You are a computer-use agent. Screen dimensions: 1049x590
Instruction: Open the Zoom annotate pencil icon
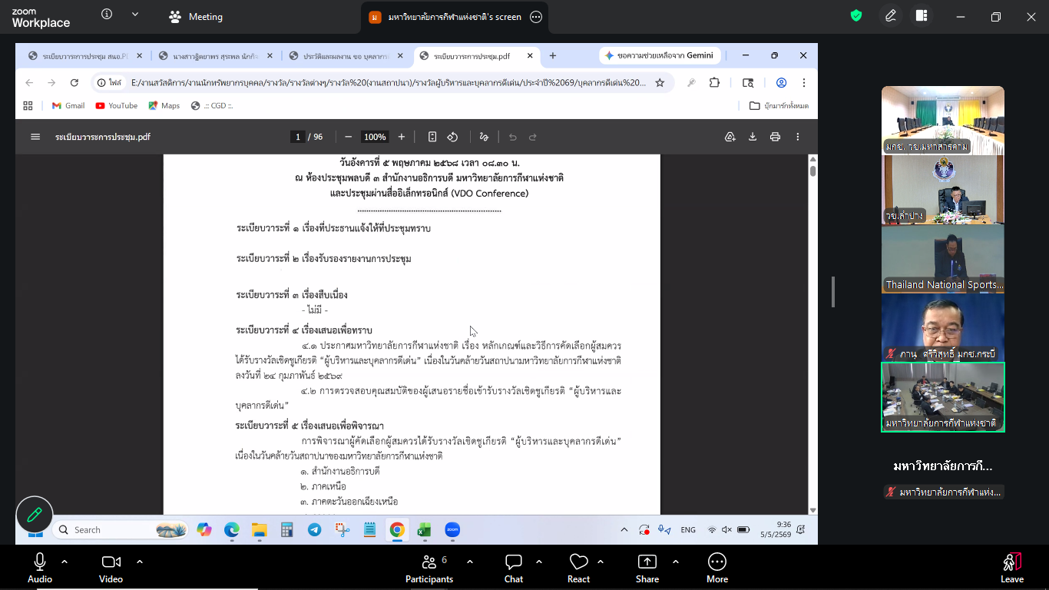click(891, 15)
